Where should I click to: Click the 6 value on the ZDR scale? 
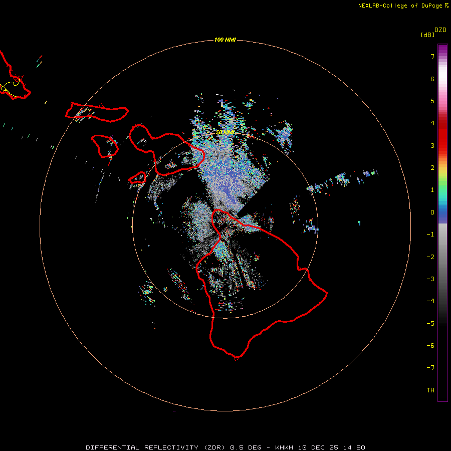pos(432,79)
